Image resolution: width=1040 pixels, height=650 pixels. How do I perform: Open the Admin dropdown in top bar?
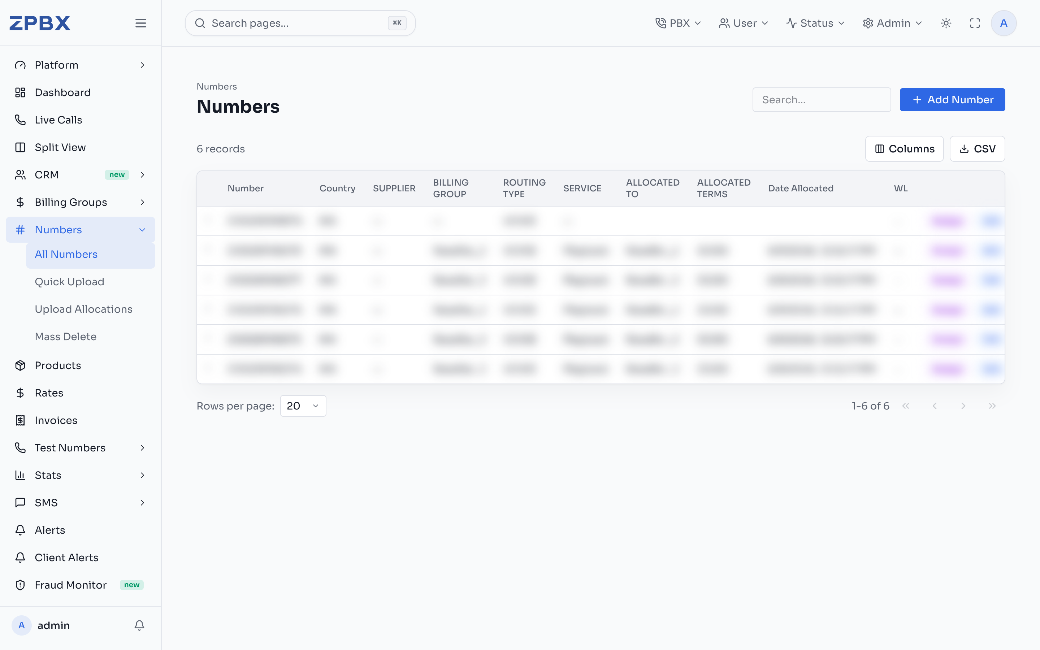[x=892, y=23]
